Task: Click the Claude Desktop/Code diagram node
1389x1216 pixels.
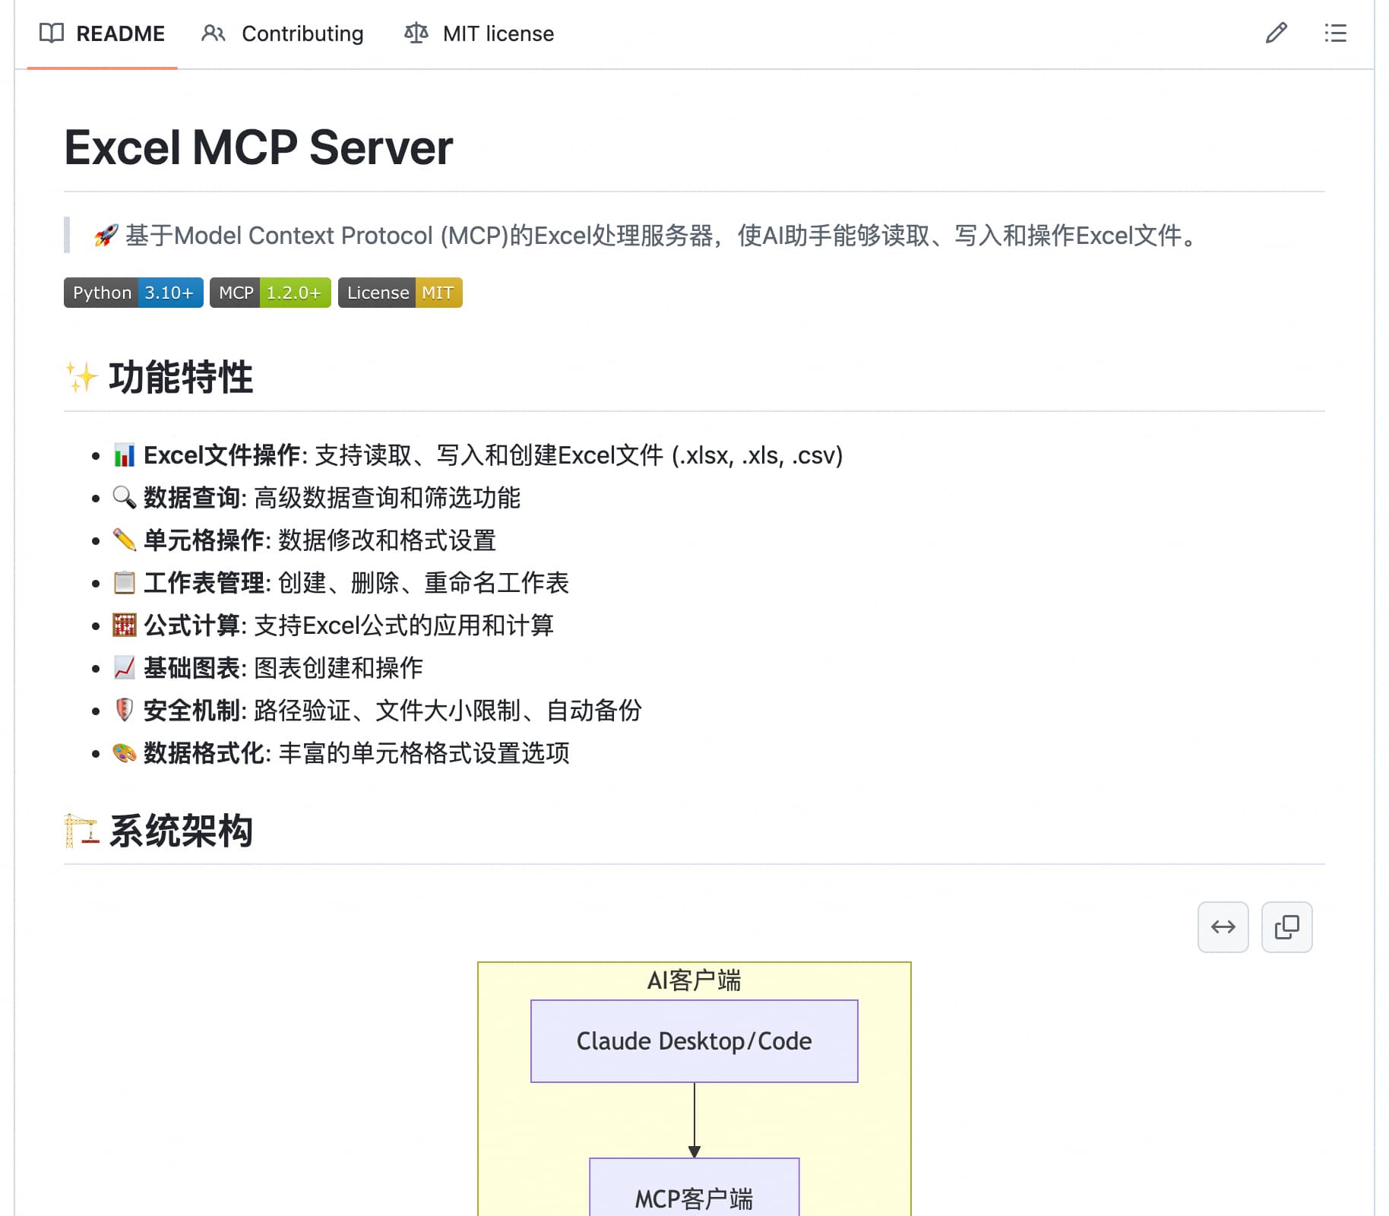Action: (694, 1041)
